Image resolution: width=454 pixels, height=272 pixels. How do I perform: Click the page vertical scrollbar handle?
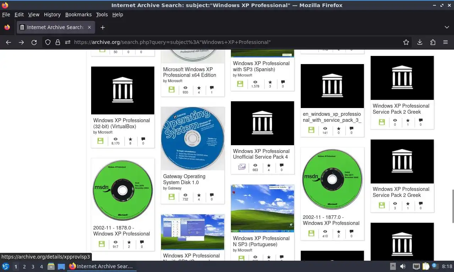[452, 206]
